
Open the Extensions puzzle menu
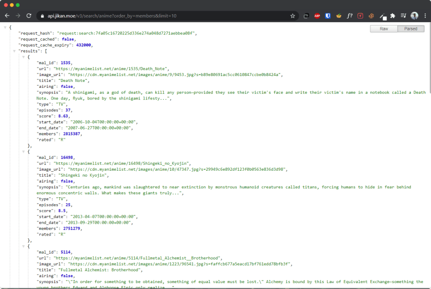click(393, 16)
